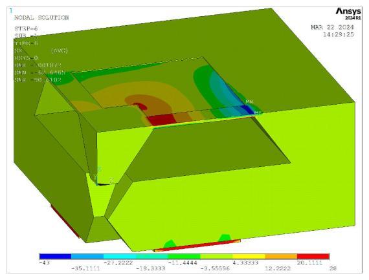Click the -35.1111 legend value

point(85,269)
